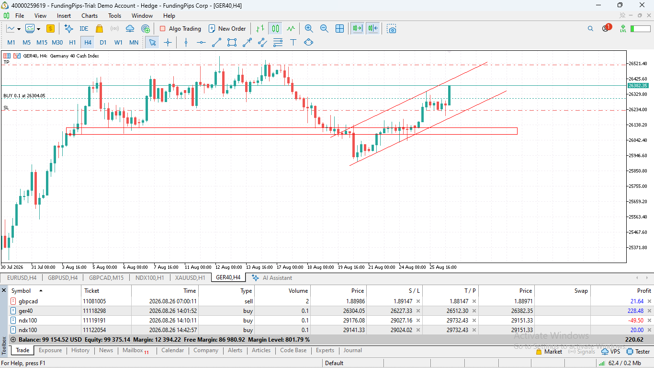Expand the trade summary row with plus icon
The height and width of the screenshot is (368, 654).
[x=13, y=340]
